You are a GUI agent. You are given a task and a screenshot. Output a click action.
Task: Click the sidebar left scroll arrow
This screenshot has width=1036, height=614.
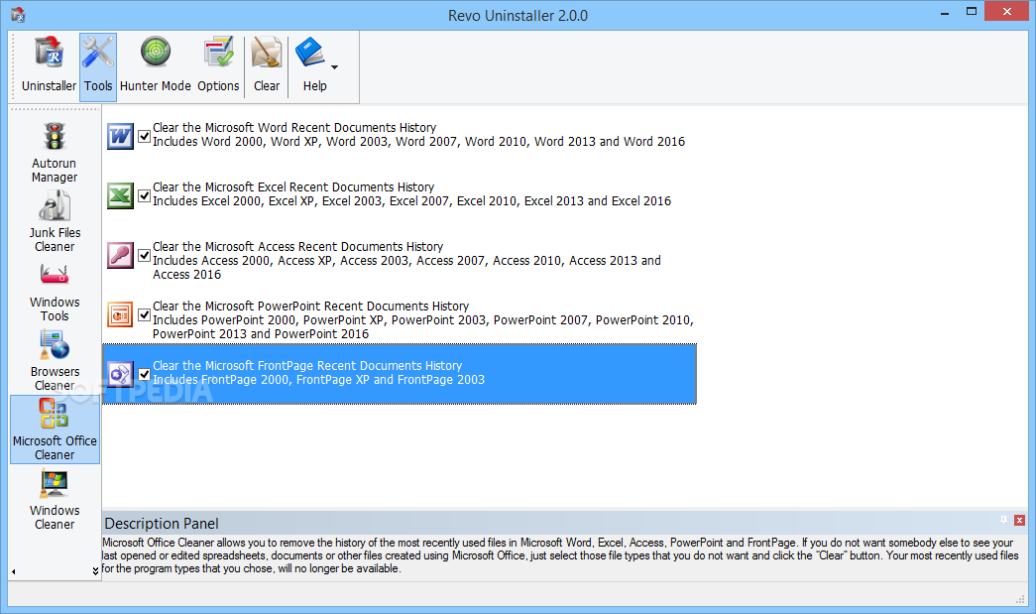pyautogui.click(x=13, y=571)
